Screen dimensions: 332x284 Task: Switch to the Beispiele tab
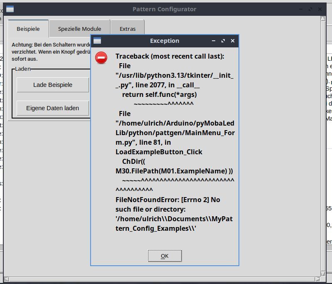pyautogui.click(x=28, y=29)
